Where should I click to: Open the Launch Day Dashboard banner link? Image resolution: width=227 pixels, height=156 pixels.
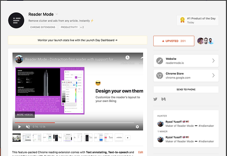click(x=78, y=40)
